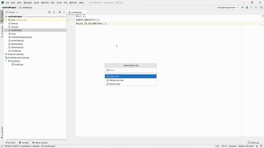The width and height of the screenshot is (264, 148).
Task: Select Python stub option
Action: [x=131, y=84]
